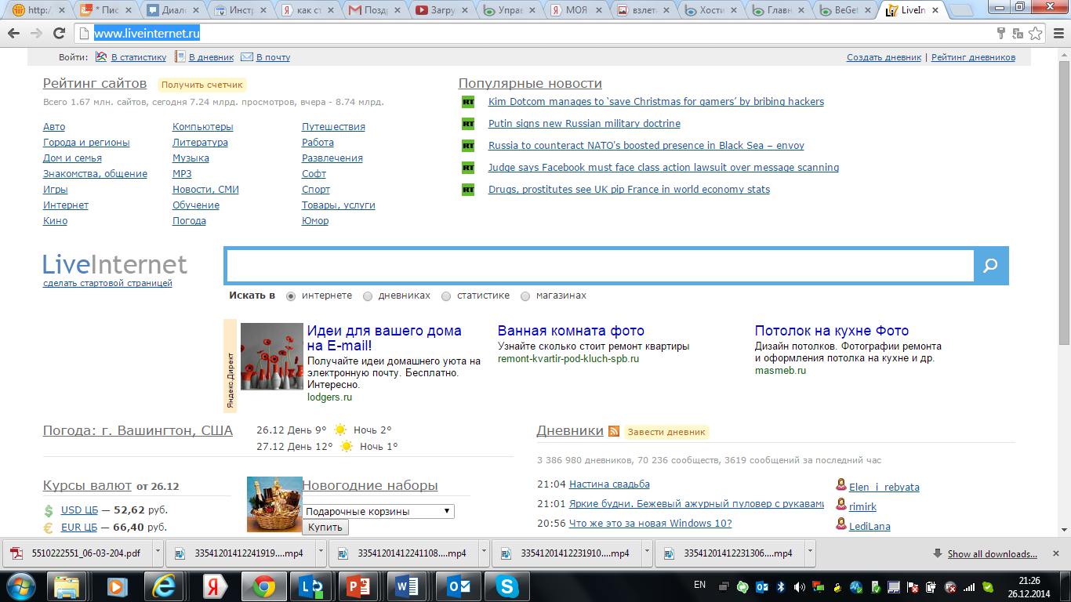Click the blue magnifier search button
The width and height of the screenshot is (1071, 602).
[x=991, y=266]
